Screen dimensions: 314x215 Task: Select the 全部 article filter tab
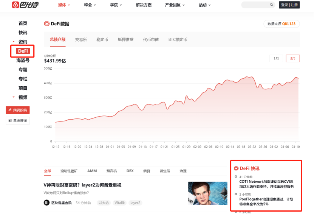pos(48,171)
